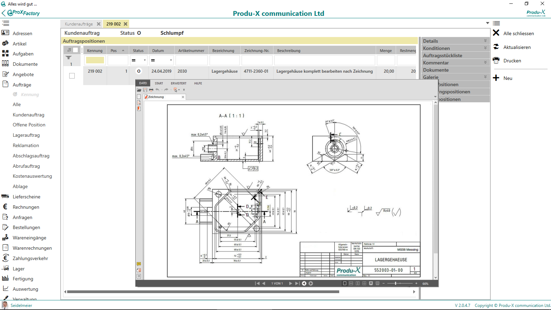Open quick access toolbar customize dropdown

184,90
